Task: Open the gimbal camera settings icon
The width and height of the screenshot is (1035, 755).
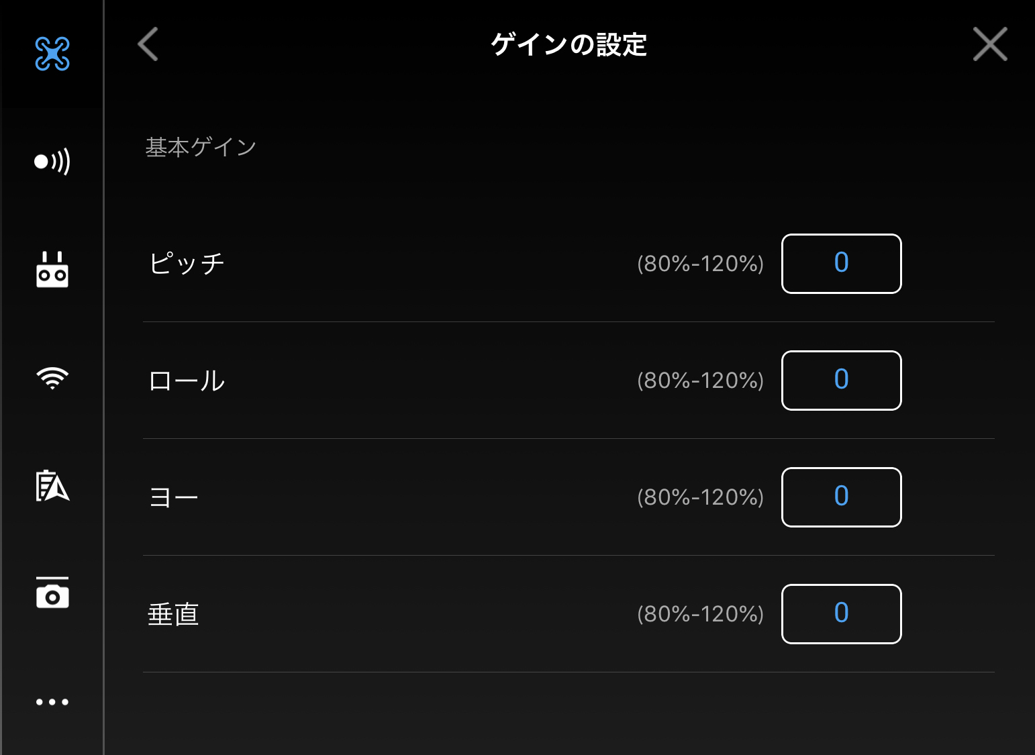Action: click(x=52, y=593)
